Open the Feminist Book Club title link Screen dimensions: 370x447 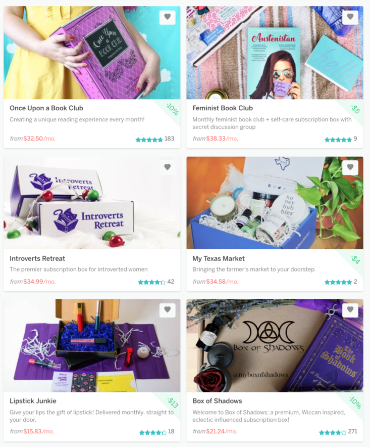[x=223, y=108]
